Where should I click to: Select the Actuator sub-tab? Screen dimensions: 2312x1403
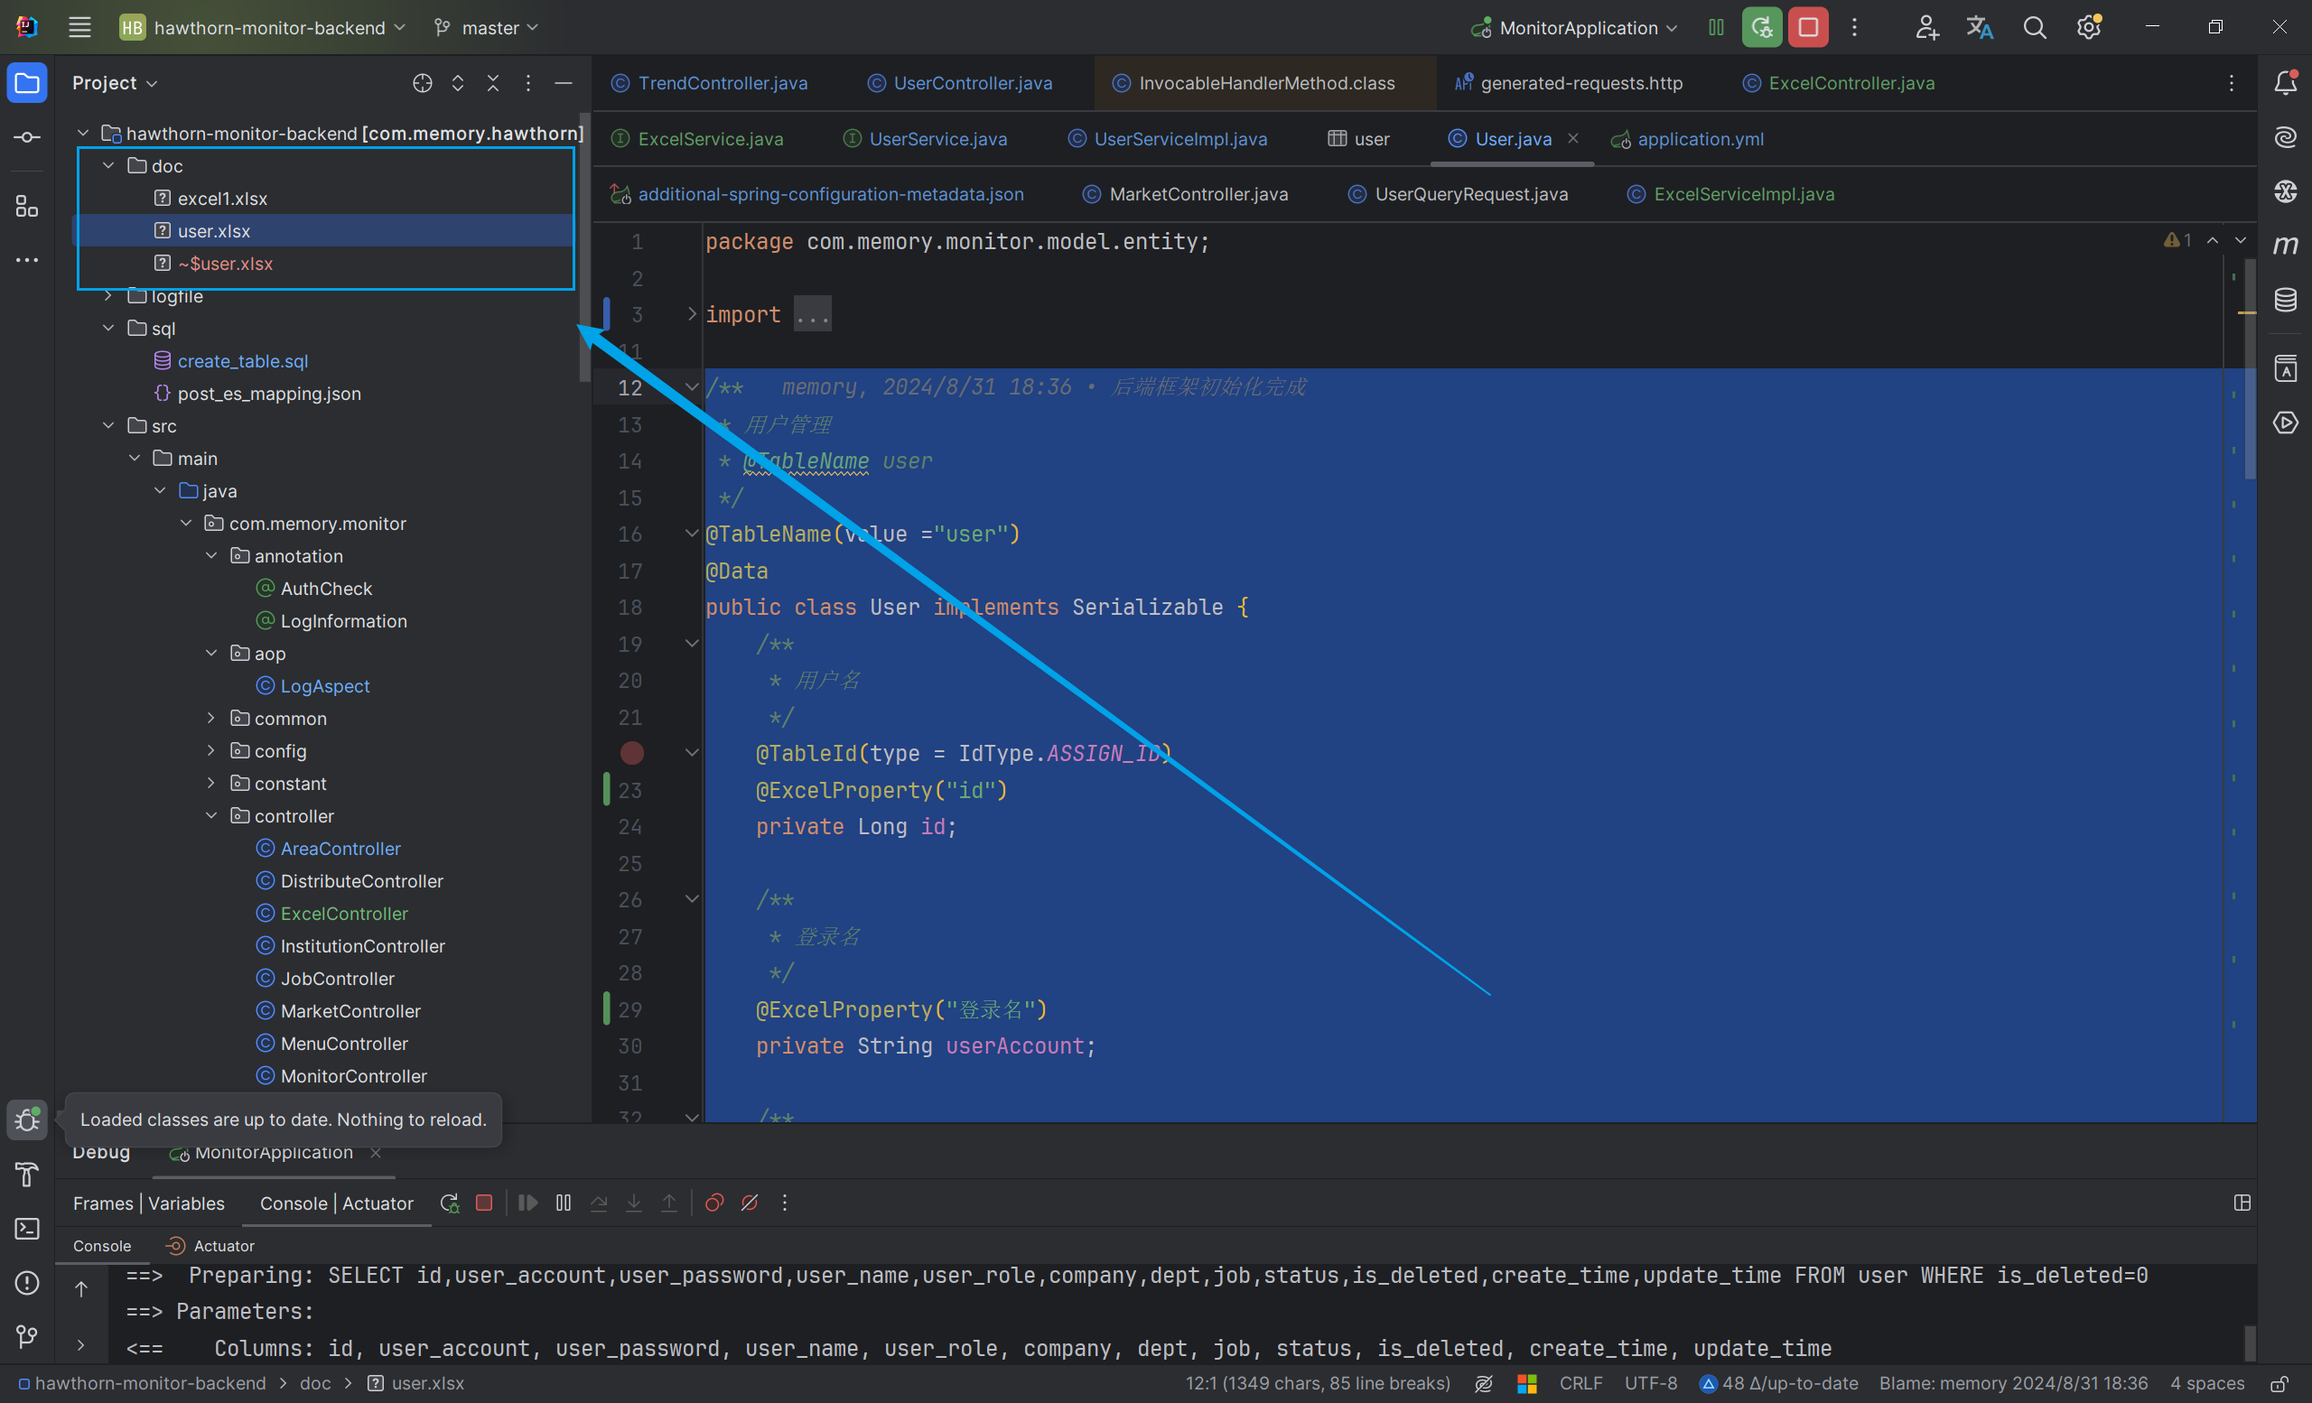(x=210, y=1245)
